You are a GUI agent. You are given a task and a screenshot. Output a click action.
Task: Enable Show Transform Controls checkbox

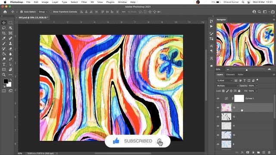(x=51, y=12)
